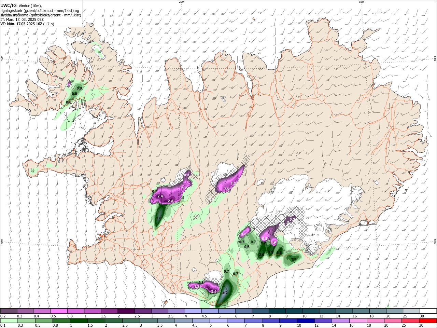This screenshot has height=328, width=437.
Task: Click the pale grey 25–30 snow scale swatch
Action: (x=412, y=311)
